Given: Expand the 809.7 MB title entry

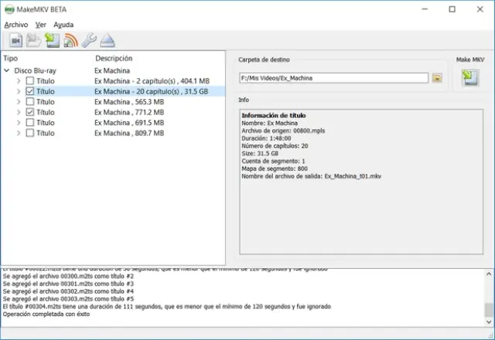Looking at the screenshot, I should 19,133.
